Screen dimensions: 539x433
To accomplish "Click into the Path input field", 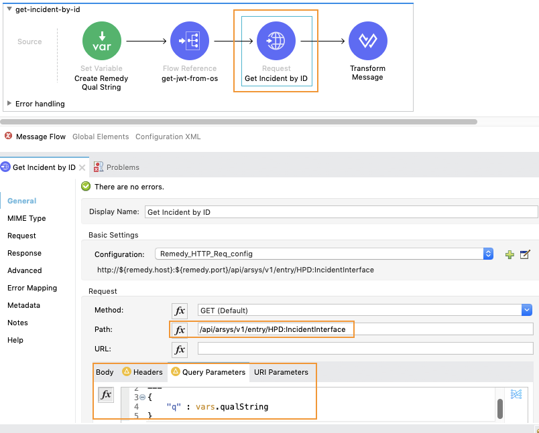I will point(365,329).
